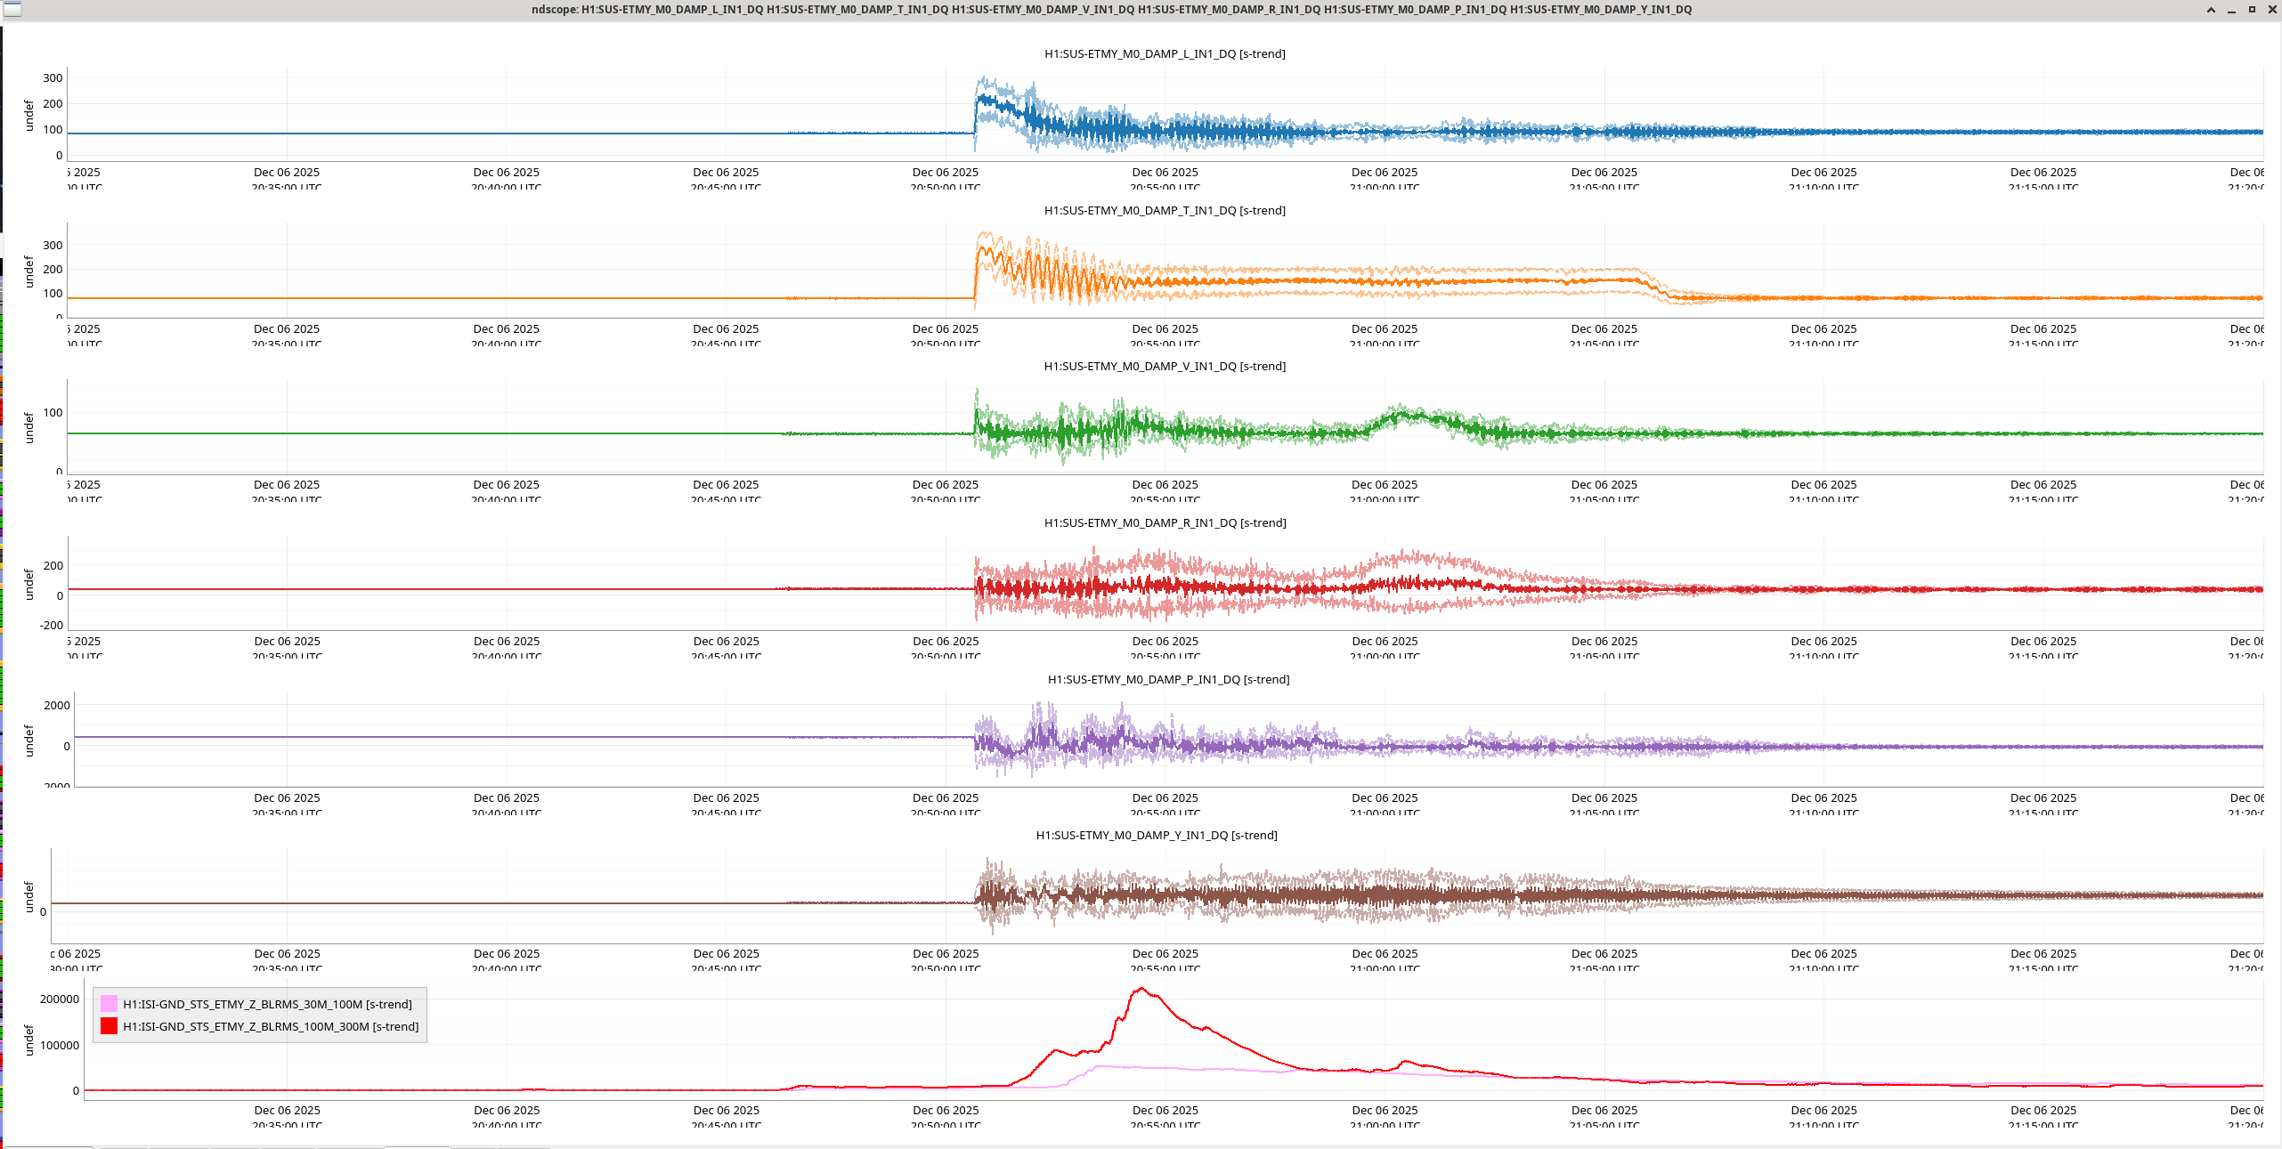Maximize the ndscope window

pos(2252,10)
